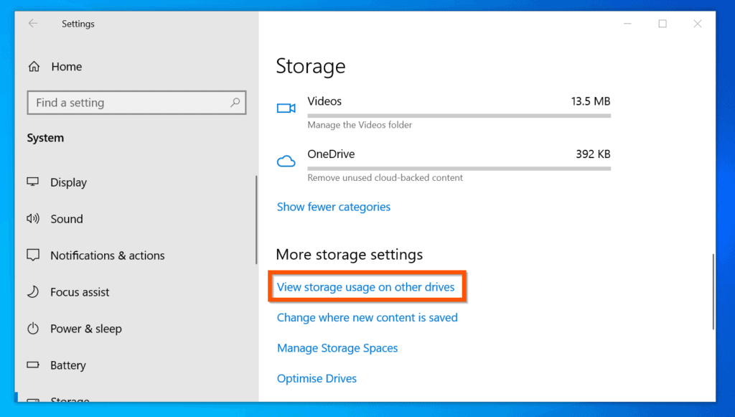This screenshot has width=735, height=417.
Task: Click the search magnifier in Find a setting
Action: coord(235,103)
